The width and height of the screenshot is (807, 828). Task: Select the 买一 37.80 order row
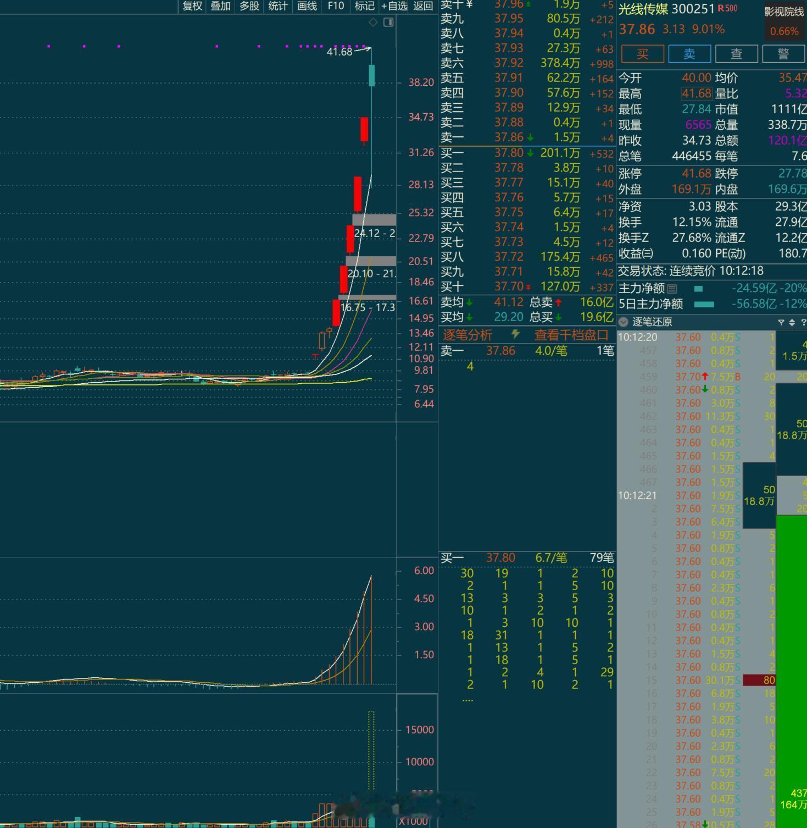pos(526,153)
